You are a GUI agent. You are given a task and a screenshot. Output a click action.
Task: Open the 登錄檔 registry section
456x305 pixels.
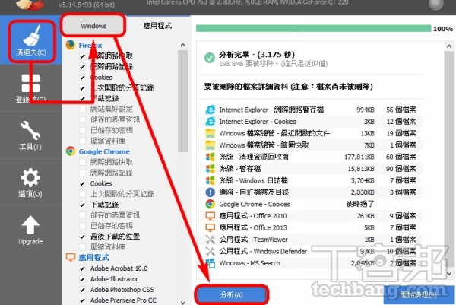(30, 87)
